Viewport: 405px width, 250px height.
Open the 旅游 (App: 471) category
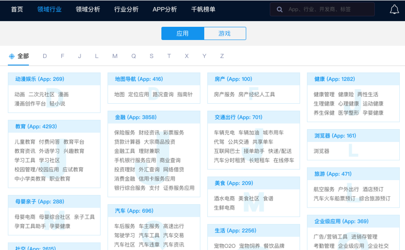tap(333, 174)
